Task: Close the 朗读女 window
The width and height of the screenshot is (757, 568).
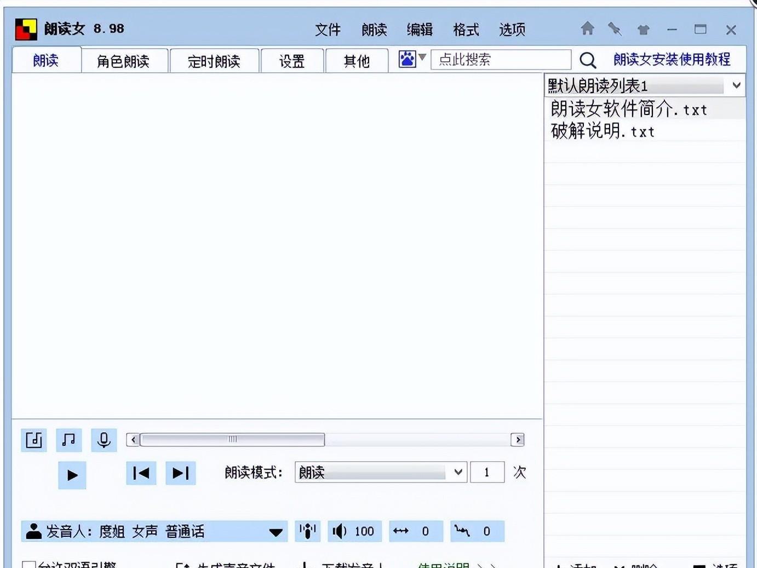Action: [731, 30]
